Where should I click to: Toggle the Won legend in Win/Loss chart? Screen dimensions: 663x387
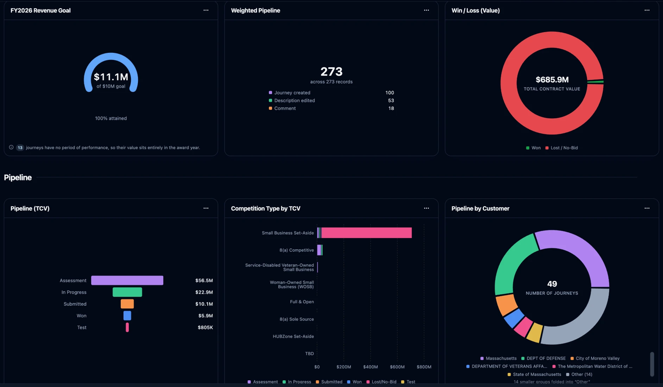pyautogui.click(x=533, y=148)
